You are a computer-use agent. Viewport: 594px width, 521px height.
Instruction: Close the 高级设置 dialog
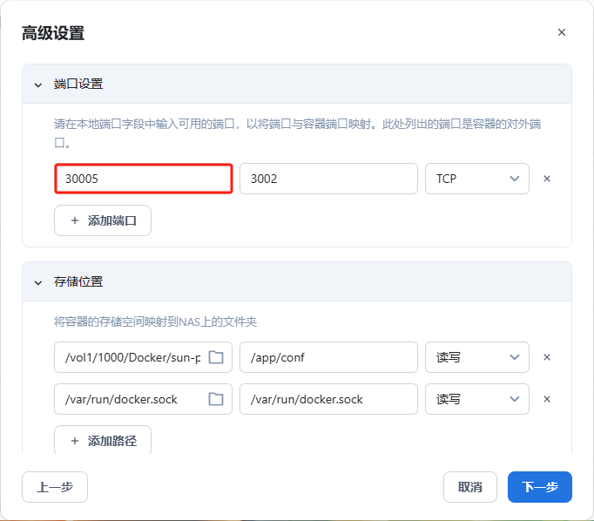562,32
